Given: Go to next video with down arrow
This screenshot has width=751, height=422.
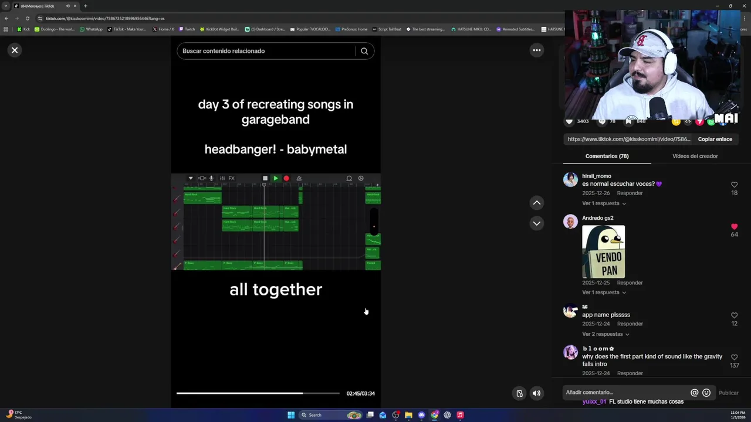Looking at the screenshot, I should click(536, 223).
